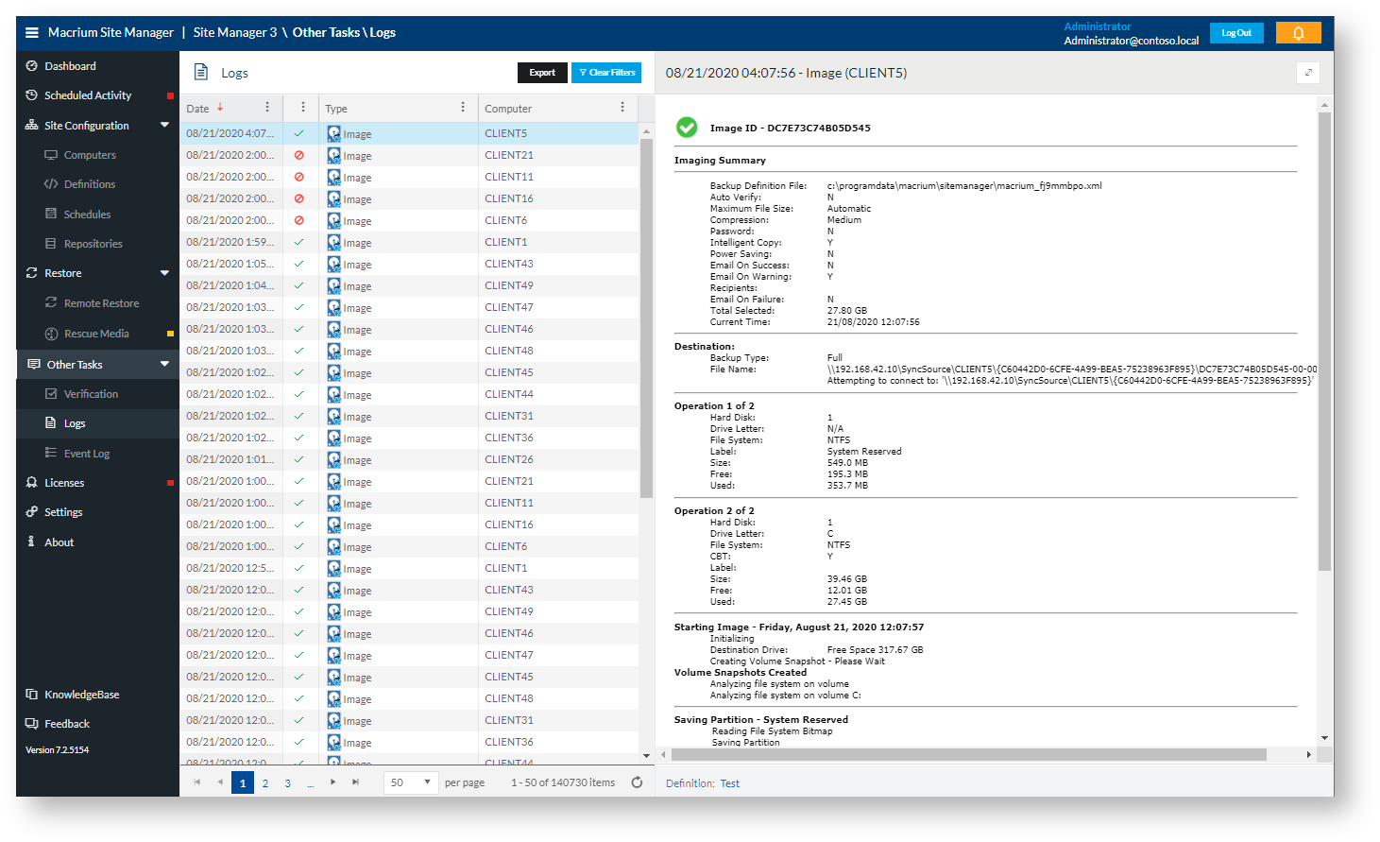
Task: Click the Feedback icon
Action: tap(32, 724)
